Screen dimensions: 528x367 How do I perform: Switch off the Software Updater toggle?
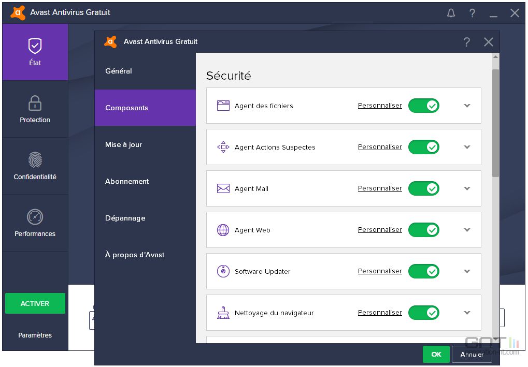[x=424, y=271]
